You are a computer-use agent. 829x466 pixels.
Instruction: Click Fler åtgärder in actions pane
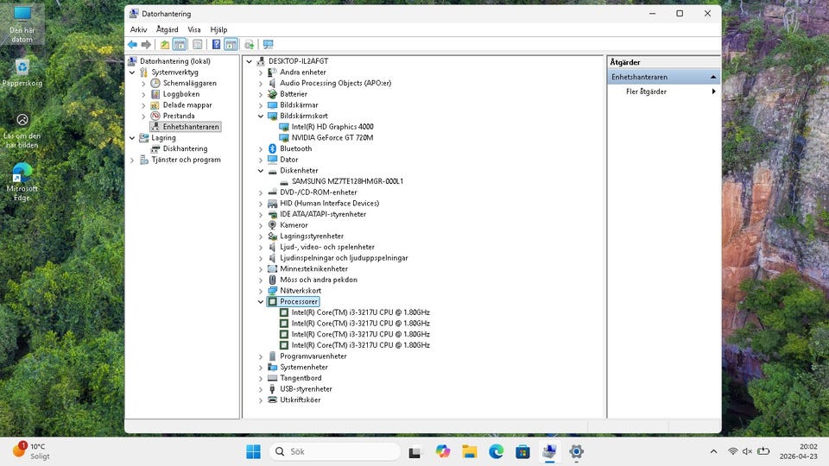(x=646, y=91)
